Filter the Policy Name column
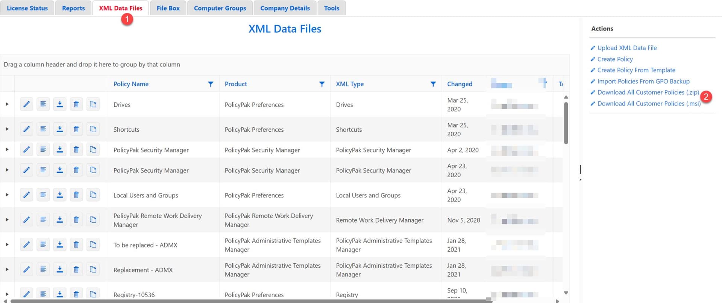This screenshot has width=722, height=303. 211,84
